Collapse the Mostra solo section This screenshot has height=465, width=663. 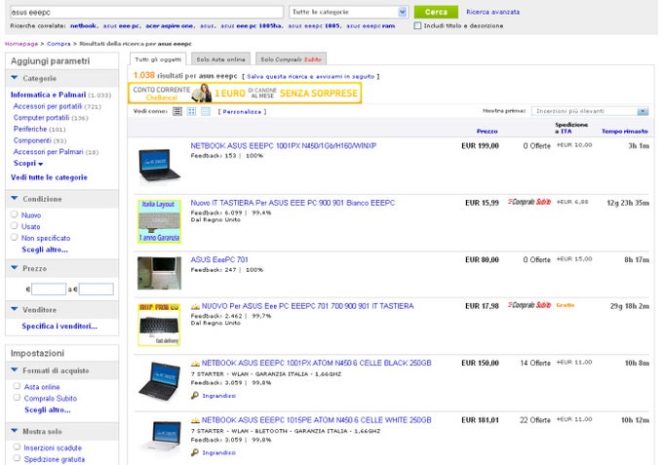[15, 431]
